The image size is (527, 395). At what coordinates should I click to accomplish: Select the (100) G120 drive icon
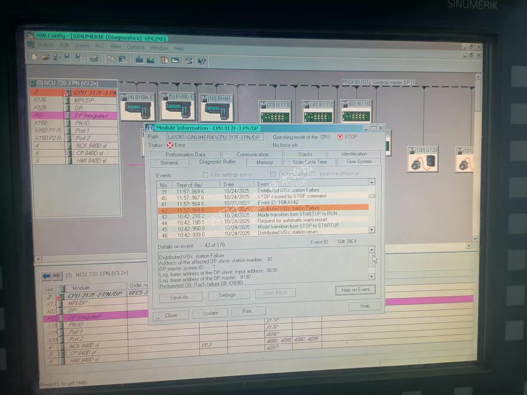pyautogui.click(x=423, y=159)
